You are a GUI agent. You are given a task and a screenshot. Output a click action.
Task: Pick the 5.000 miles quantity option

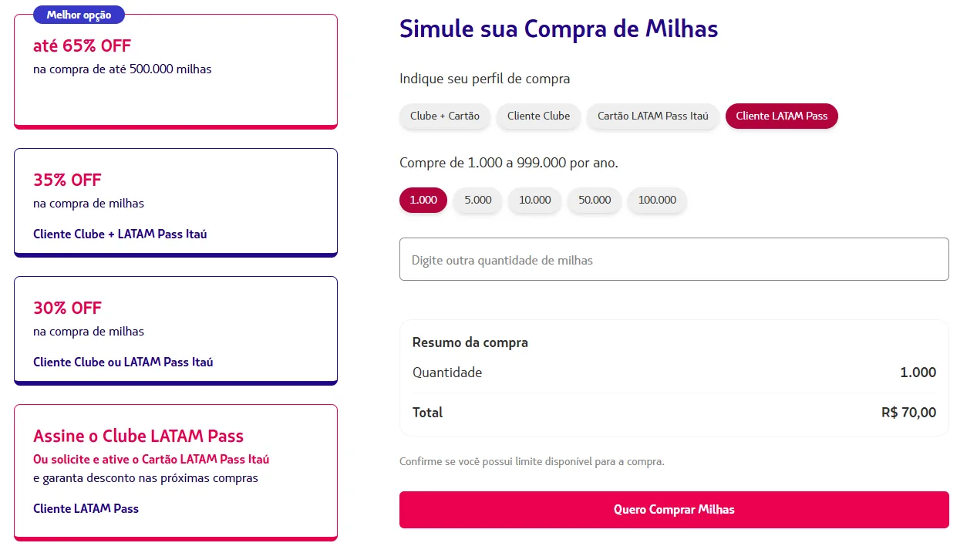(477, 199)
